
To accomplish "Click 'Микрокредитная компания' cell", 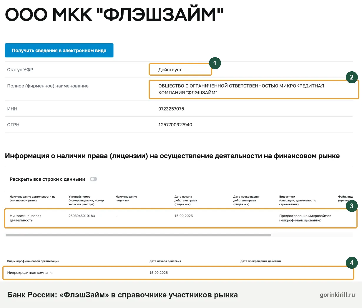I will 30,273.
